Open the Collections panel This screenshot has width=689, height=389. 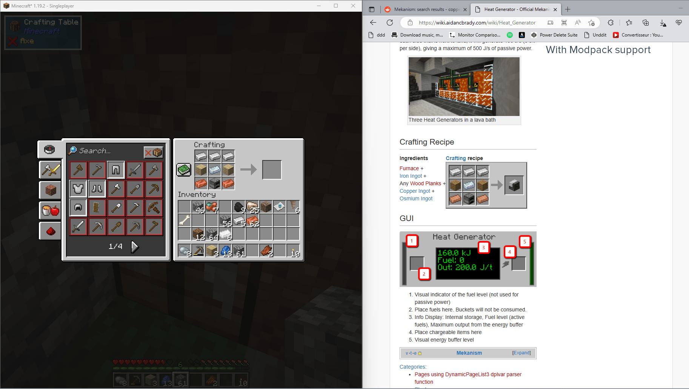click(x=646, y=23)
